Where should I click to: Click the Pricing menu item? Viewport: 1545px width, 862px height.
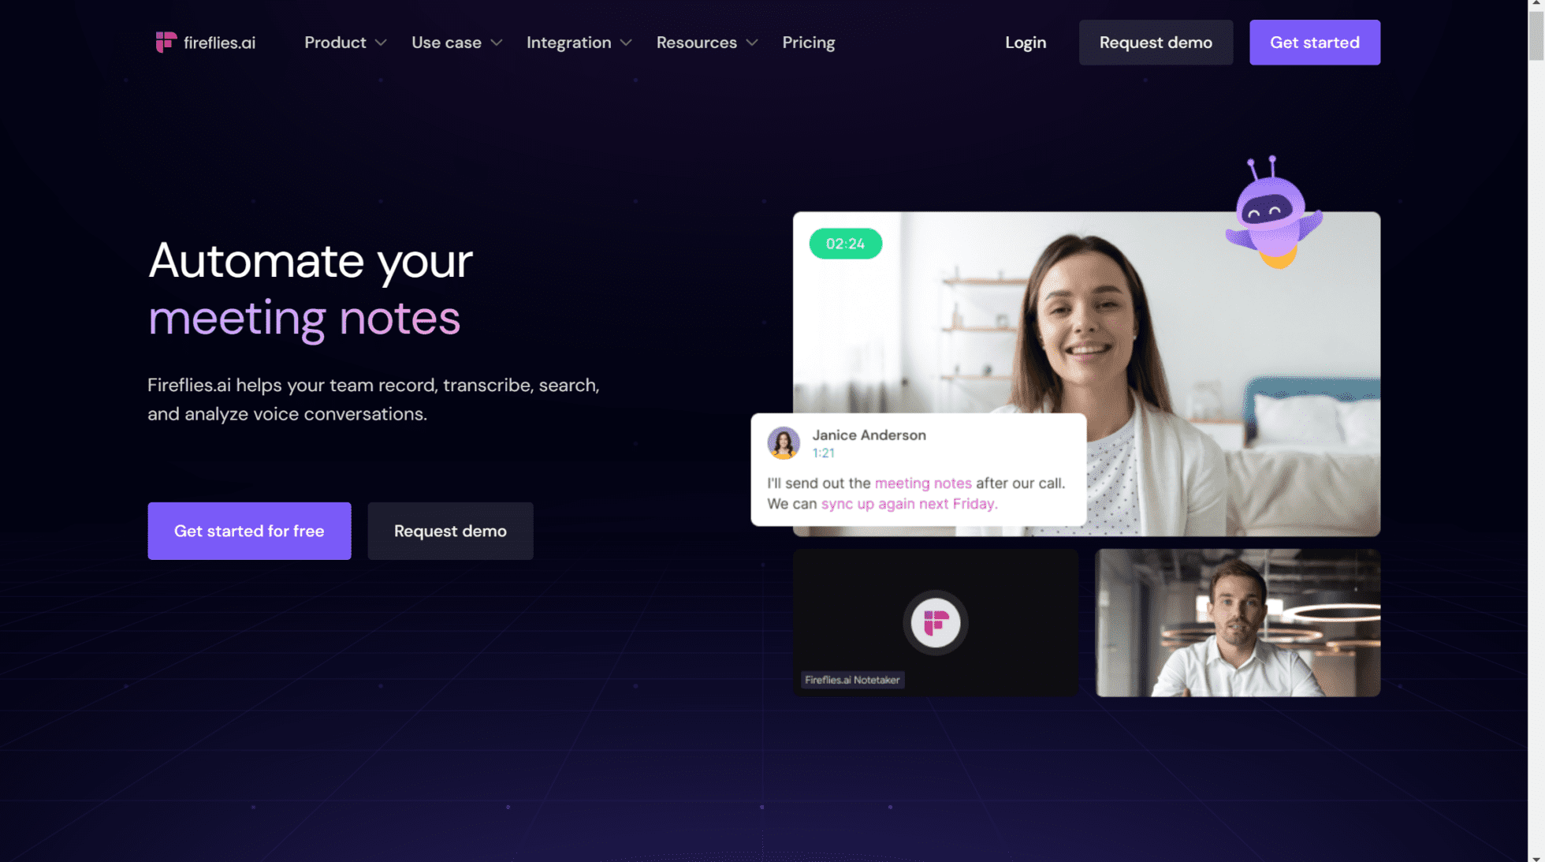point(809,43)
